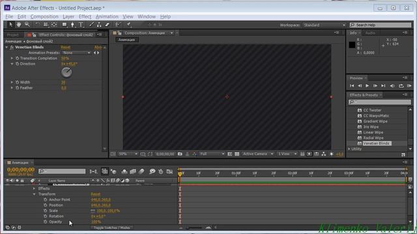
Task: Focus the Search Help field
Action: pyautogui.click(x=381, y=25)
